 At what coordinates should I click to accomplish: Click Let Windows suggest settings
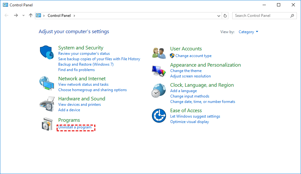(x=195, y=116)
